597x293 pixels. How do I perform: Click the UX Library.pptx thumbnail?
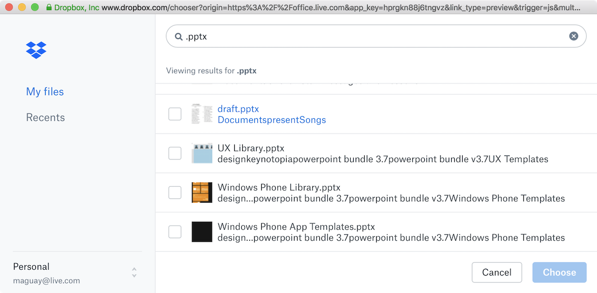point(202,153)
